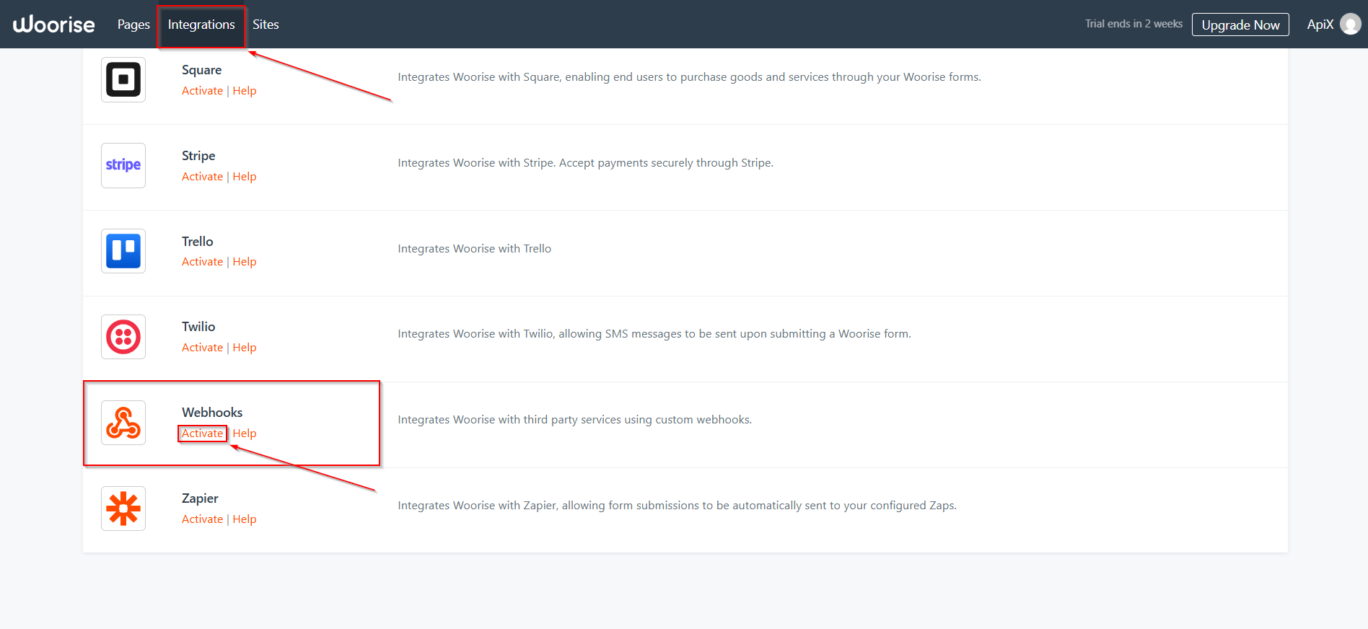Click the Square integration icon
Screen dimensions: 1368x629
click(123, 79)
